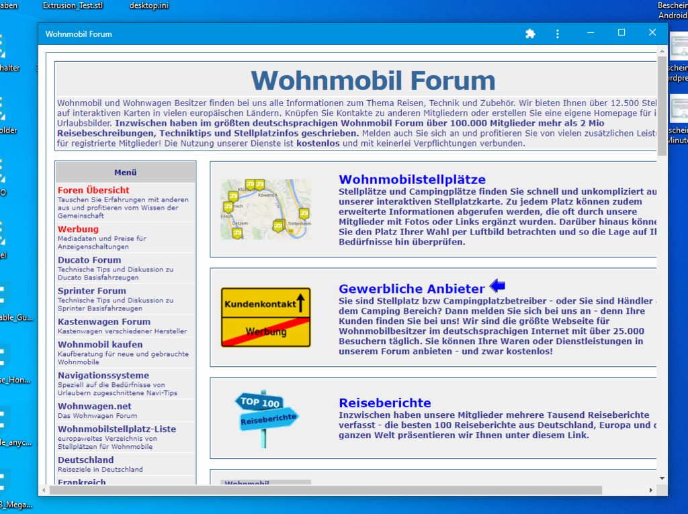Open the desktop.ini file on desktop

pyautogui.click(x=148, y=5)
